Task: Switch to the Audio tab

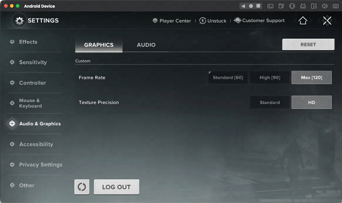Action: [x=146, y=45]
